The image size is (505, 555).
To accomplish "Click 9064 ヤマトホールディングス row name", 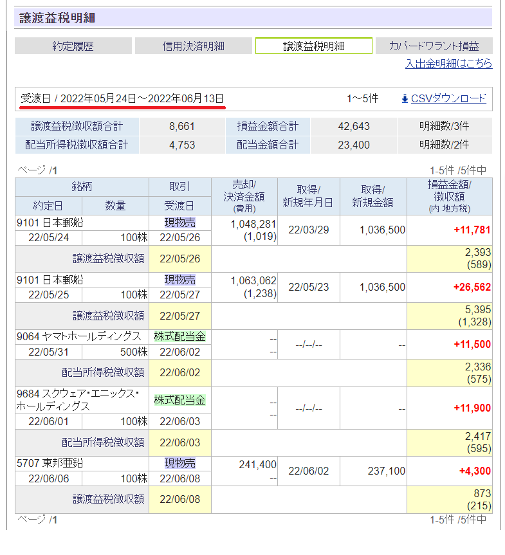I will 79,336.
